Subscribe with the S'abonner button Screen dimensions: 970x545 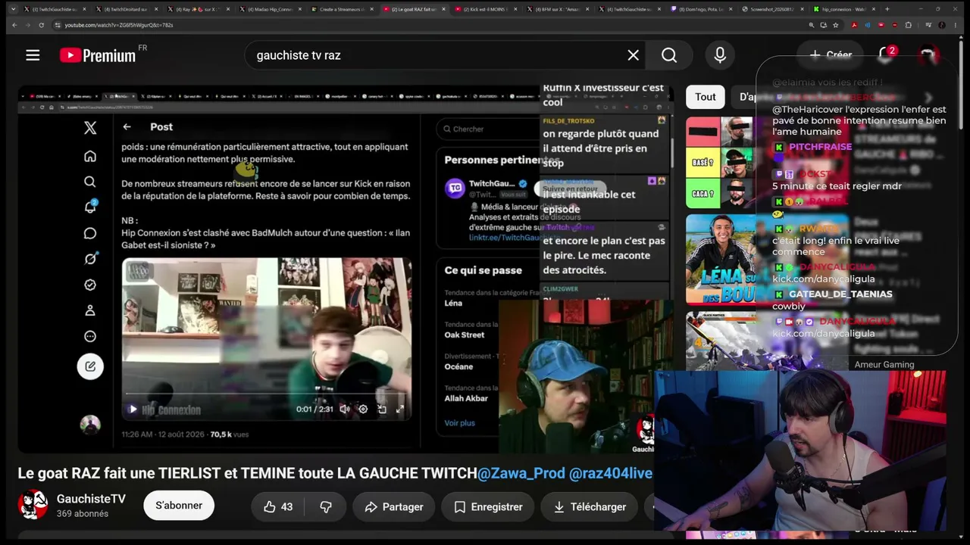click(179, 506)
